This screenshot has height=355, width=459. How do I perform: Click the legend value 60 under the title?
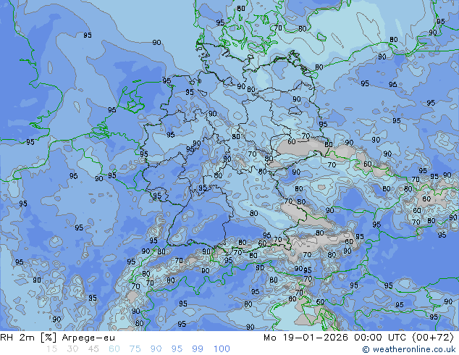(114, 349)
